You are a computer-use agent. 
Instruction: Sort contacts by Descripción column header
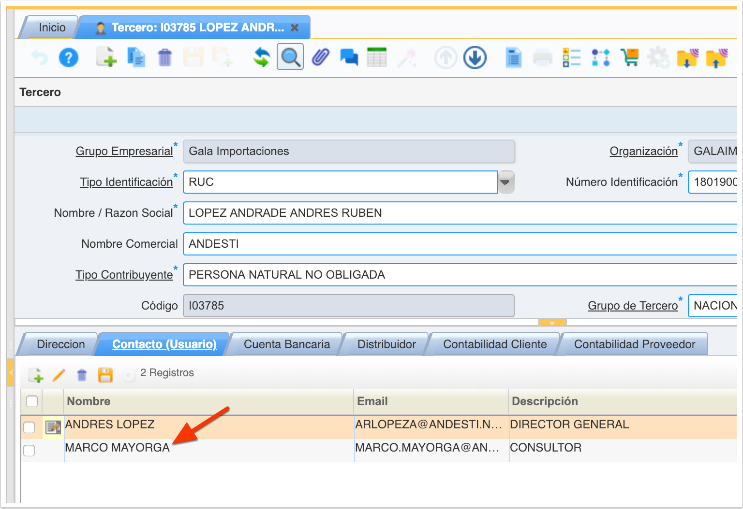pos(623,401)
